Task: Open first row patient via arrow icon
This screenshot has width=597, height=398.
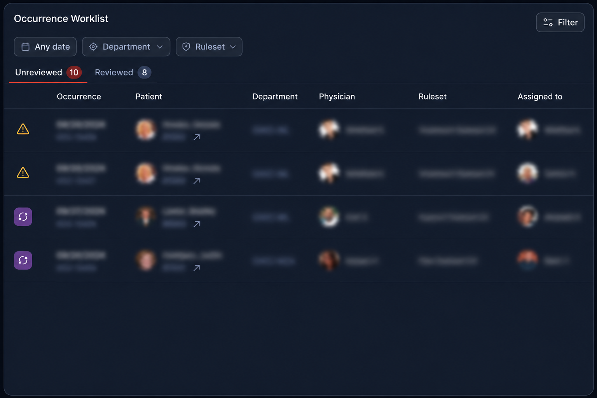Action: (x=197, y=137)
